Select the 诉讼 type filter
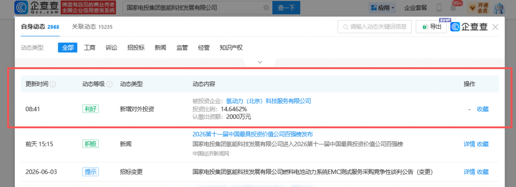Screen dimensions: 516x187 coord(111,48)
